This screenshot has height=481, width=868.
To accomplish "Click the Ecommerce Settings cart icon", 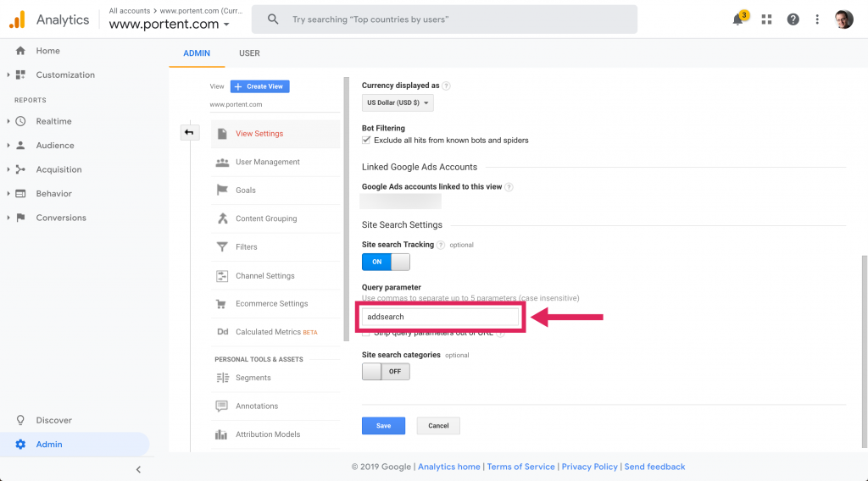I will tap(221, 303).
